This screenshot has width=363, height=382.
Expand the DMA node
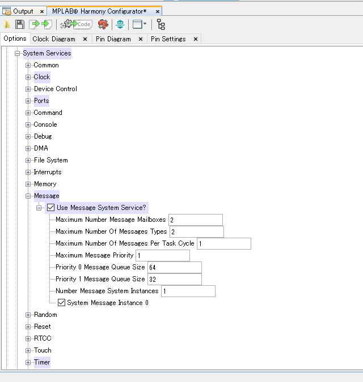coord(28,148)
